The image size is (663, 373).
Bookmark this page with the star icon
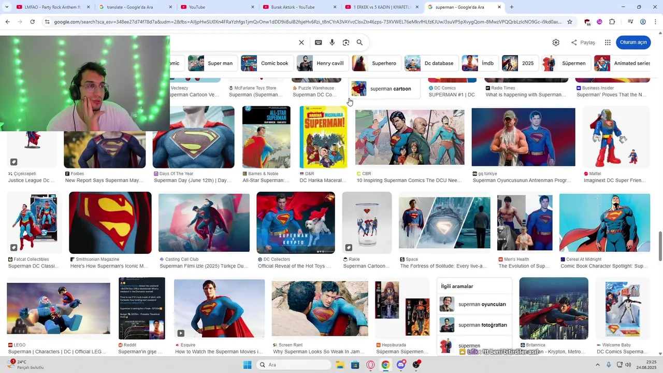(x=570, y=22)
